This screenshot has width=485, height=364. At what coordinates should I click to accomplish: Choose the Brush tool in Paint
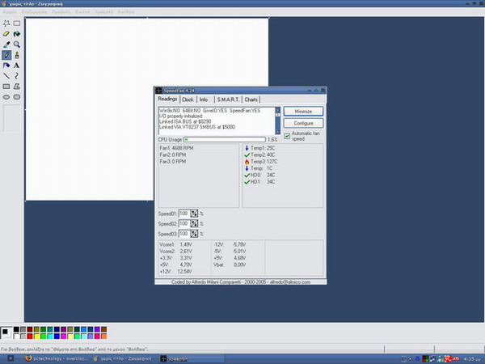[x=17, y=55]
